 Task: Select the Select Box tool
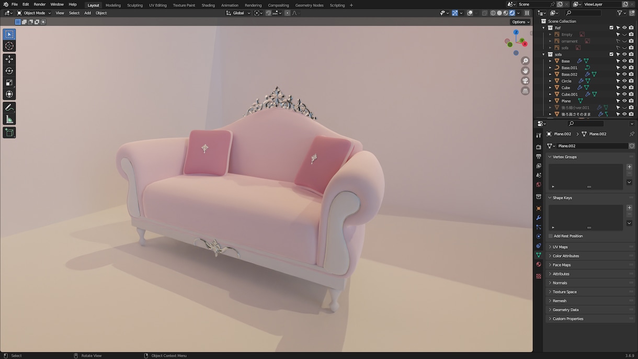(9, 35)
